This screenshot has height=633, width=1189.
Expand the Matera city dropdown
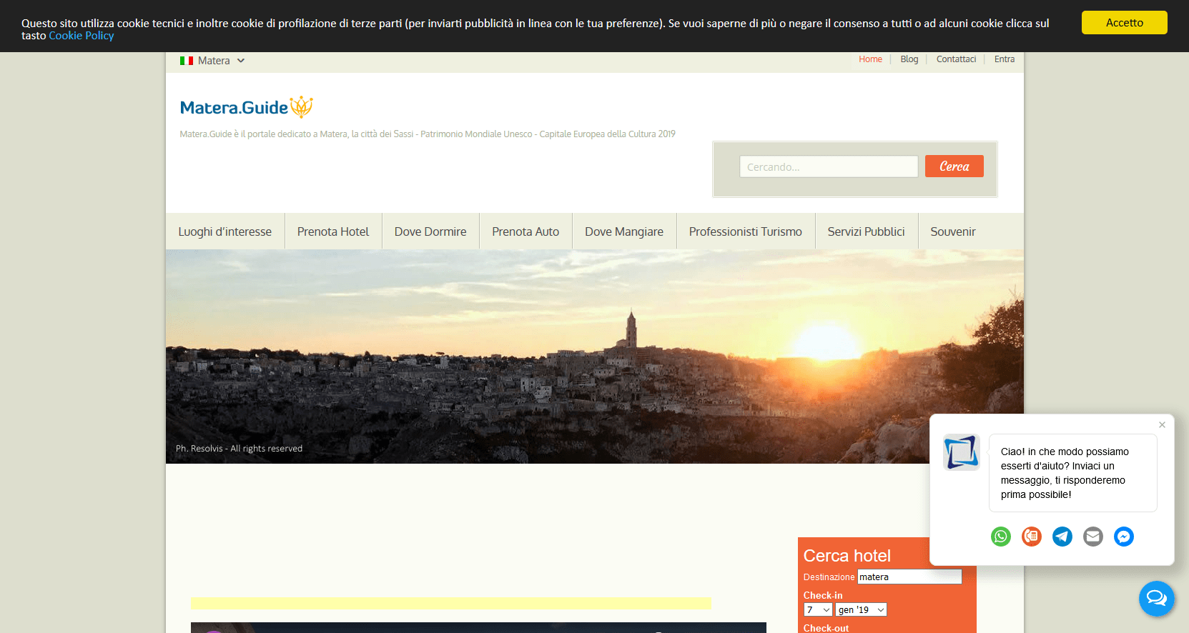click(212, 61)
